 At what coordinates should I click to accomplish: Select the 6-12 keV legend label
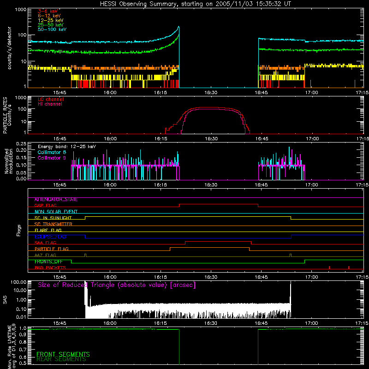49,16
